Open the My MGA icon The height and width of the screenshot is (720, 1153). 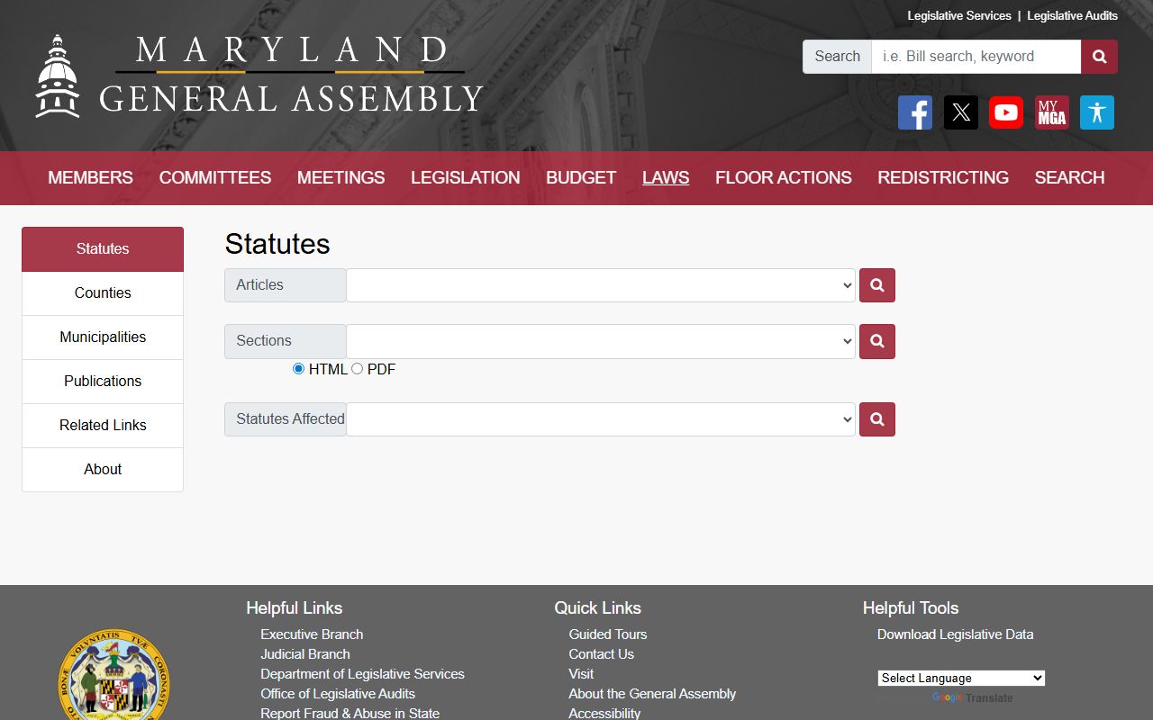(x=1052, y=112)
